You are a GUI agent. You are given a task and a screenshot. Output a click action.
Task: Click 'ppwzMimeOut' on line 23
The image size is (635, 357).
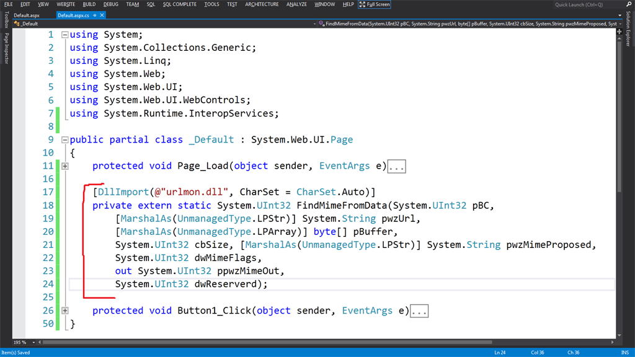(x=248, y=271)
